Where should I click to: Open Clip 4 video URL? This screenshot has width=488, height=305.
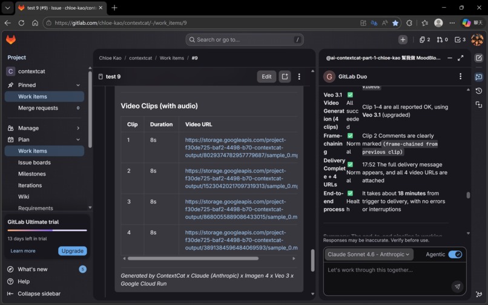click(x=241, y=240)
